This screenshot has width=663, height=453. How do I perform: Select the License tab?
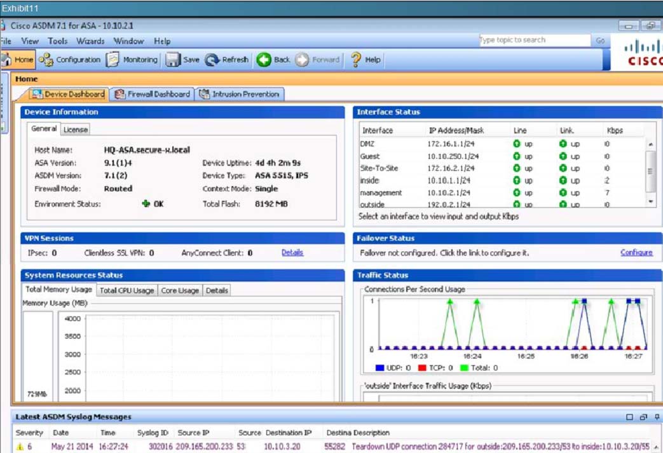pos(76,130)
